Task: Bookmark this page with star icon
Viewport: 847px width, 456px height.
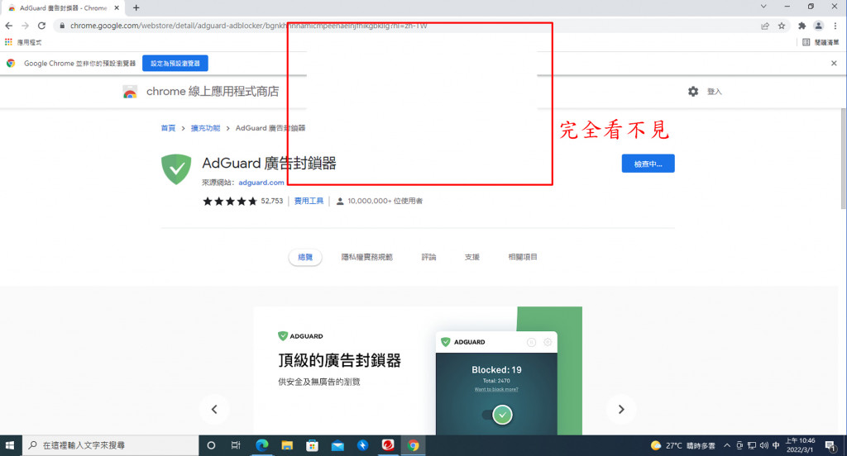Action: point(782,26)
